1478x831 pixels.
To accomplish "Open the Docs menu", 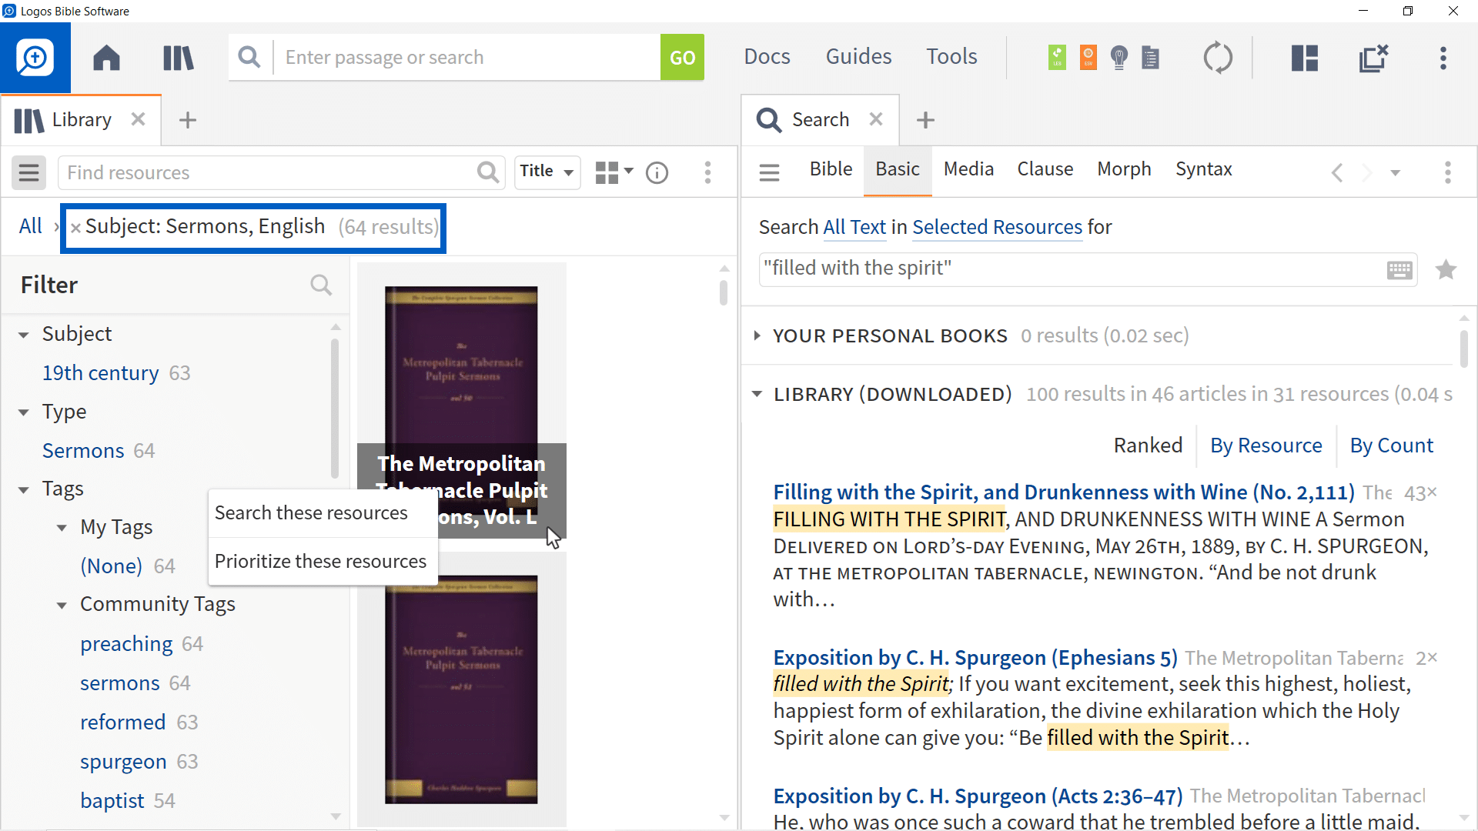I will click(x=767, y=57).
